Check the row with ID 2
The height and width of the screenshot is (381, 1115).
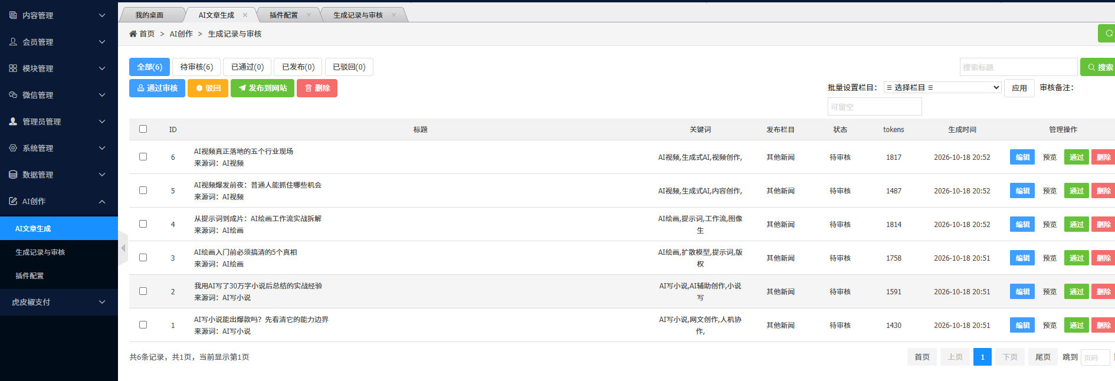[143, 291]
